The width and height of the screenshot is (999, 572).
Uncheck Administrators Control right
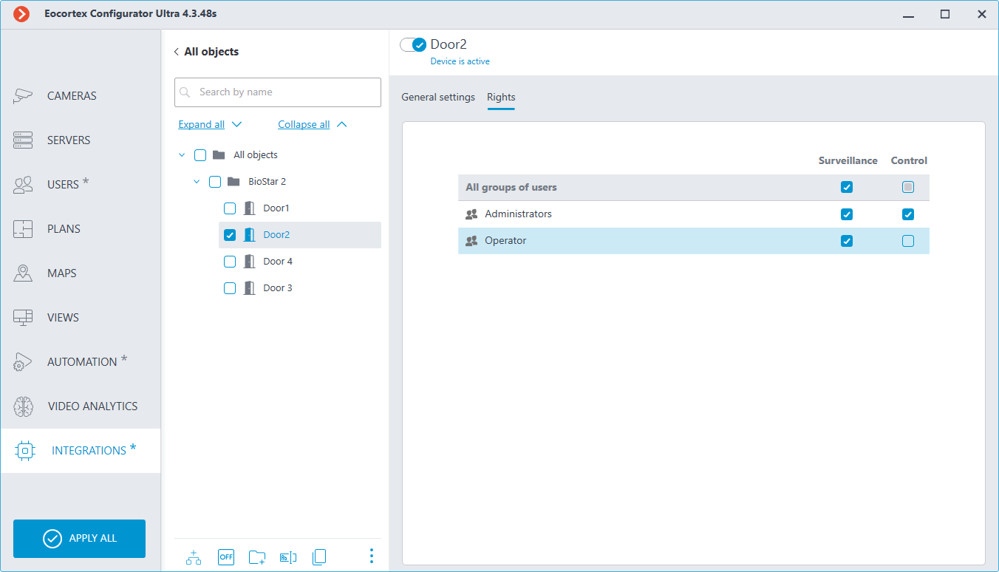908,214
